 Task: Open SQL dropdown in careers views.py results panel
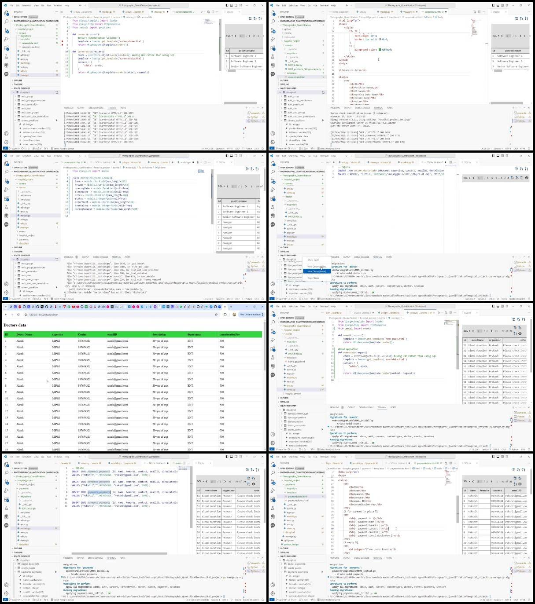pyautogui.click(x=229, y=36)
